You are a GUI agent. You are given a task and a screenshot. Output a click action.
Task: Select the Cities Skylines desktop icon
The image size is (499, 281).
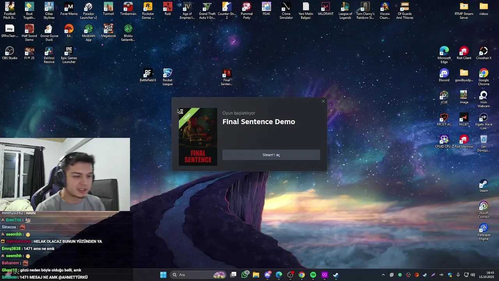[x=49, y=11]
